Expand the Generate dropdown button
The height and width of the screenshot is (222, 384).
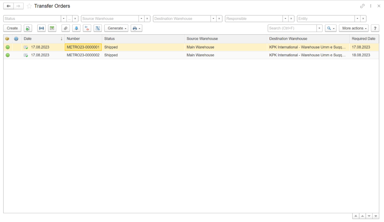click(x=116, y=28)
